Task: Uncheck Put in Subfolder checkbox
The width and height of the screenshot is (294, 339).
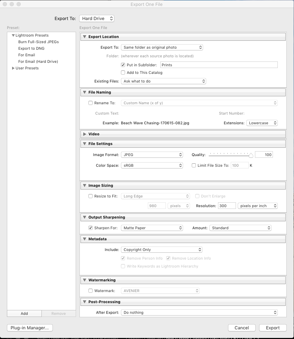Action: pos(123,65)
